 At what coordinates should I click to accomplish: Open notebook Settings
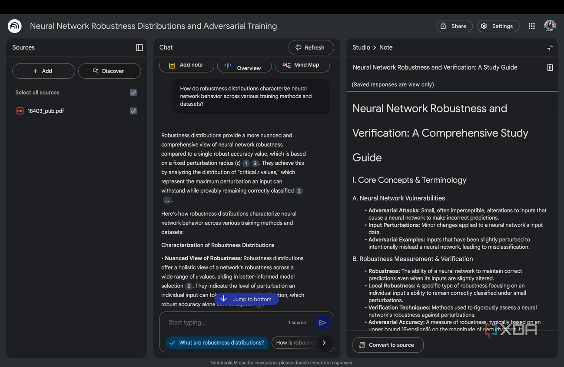(498, 26)
